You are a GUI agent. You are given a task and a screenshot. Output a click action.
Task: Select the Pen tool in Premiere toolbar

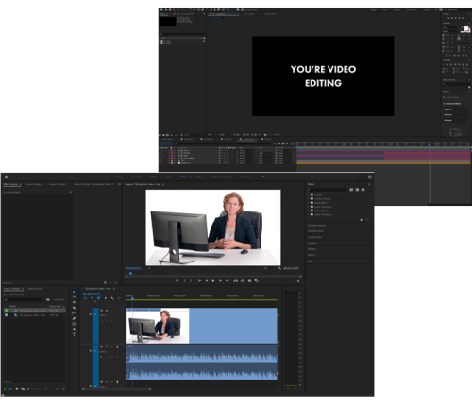pos(74,318)
